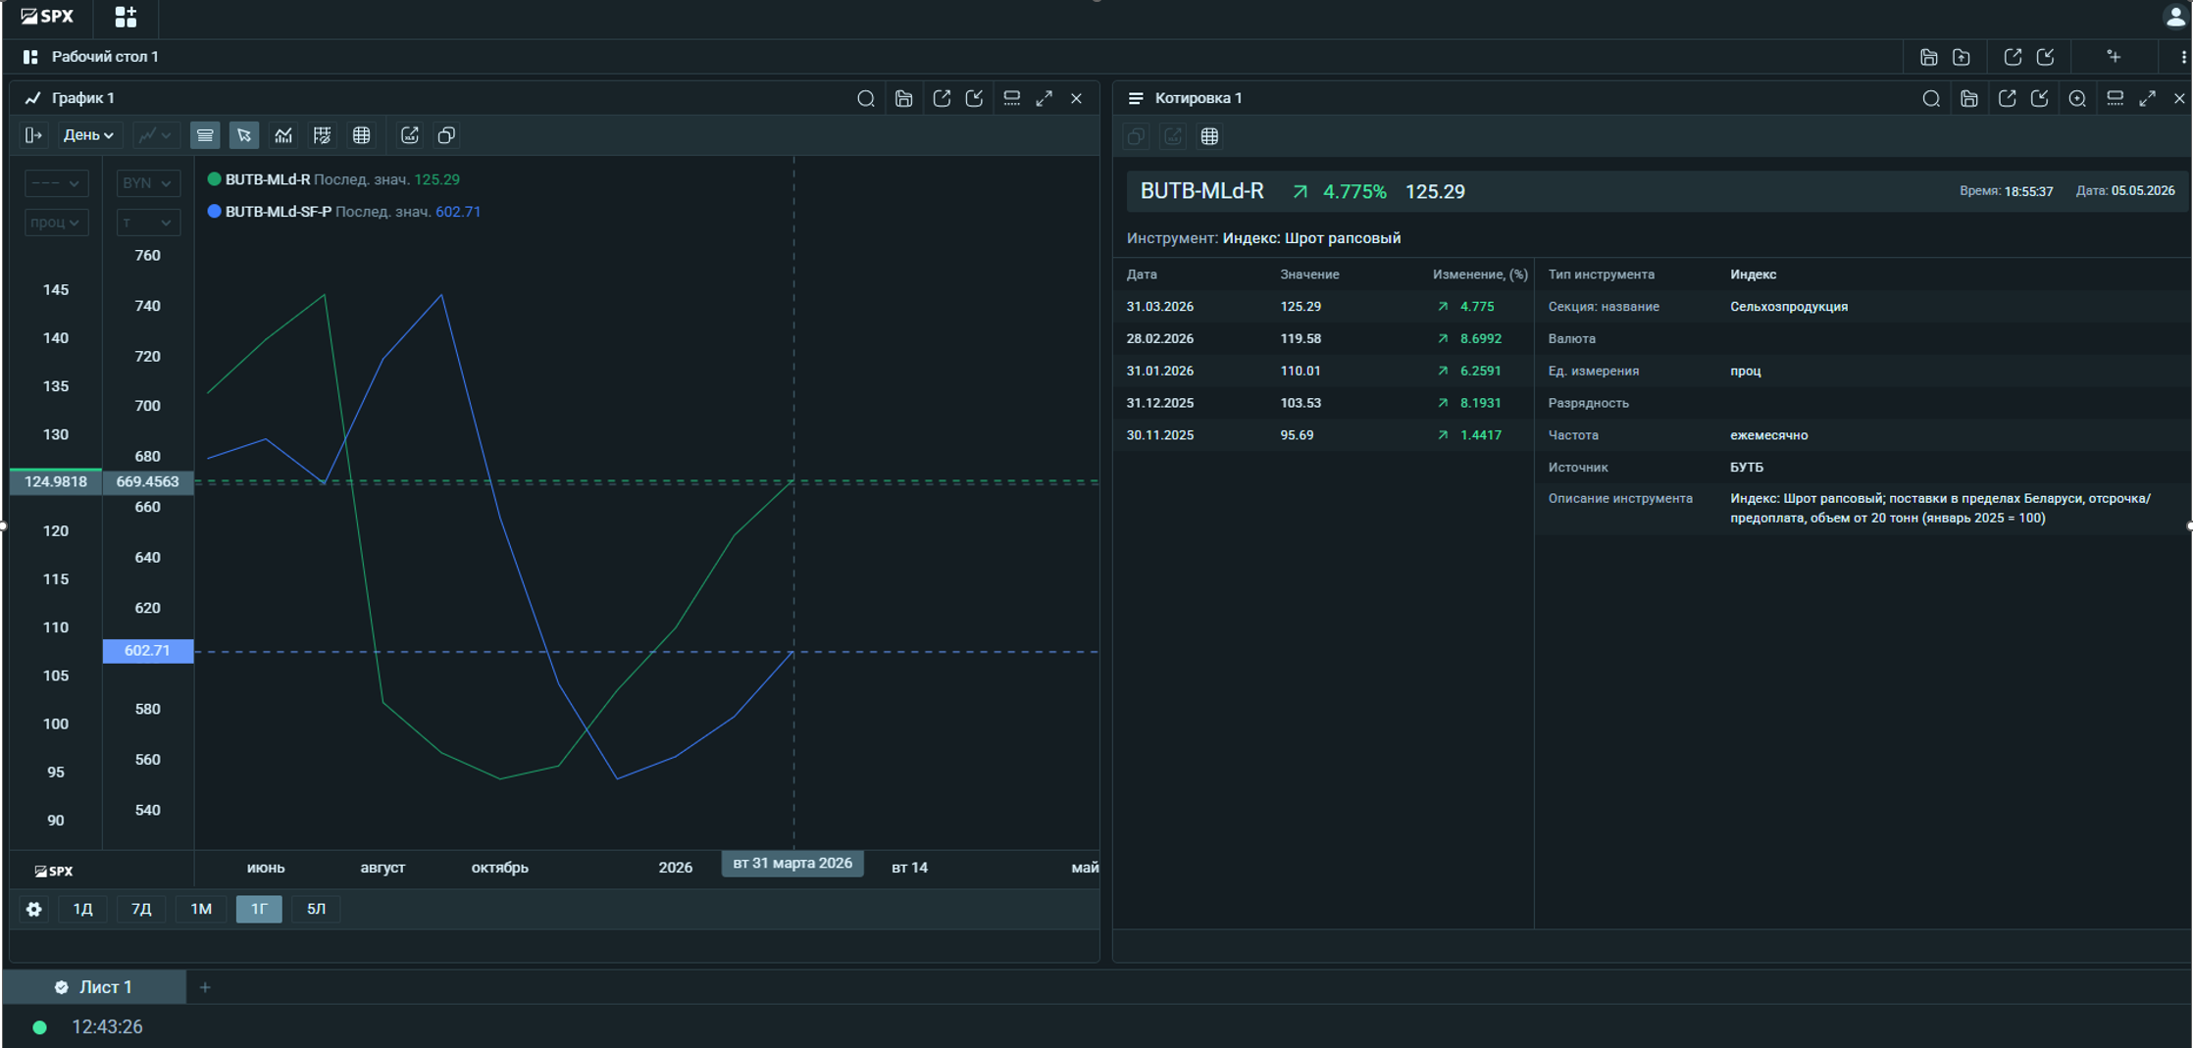Export chart data to XLS
This screenshot has width=2193, height=1048.
click(x=410, y=135)
